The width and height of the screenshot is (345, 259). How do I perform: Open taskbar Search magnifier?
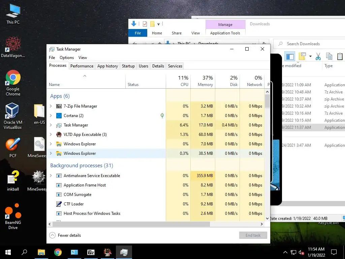coord(24,252)
